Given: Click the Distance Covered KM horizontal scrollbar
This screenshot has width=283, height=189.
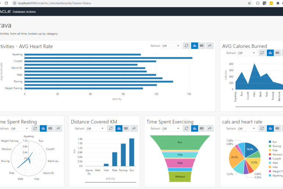Looking at the screenshot, I should coord(111,182).
